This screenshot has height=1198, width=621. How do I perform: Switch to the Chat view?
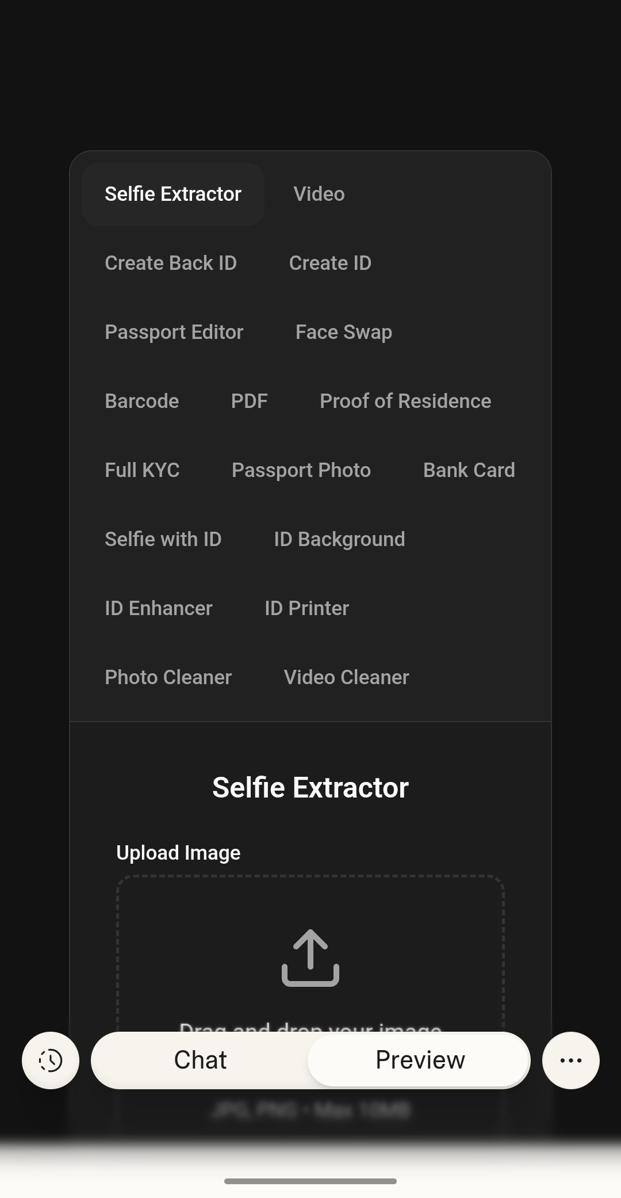(x=200, y=1060)
